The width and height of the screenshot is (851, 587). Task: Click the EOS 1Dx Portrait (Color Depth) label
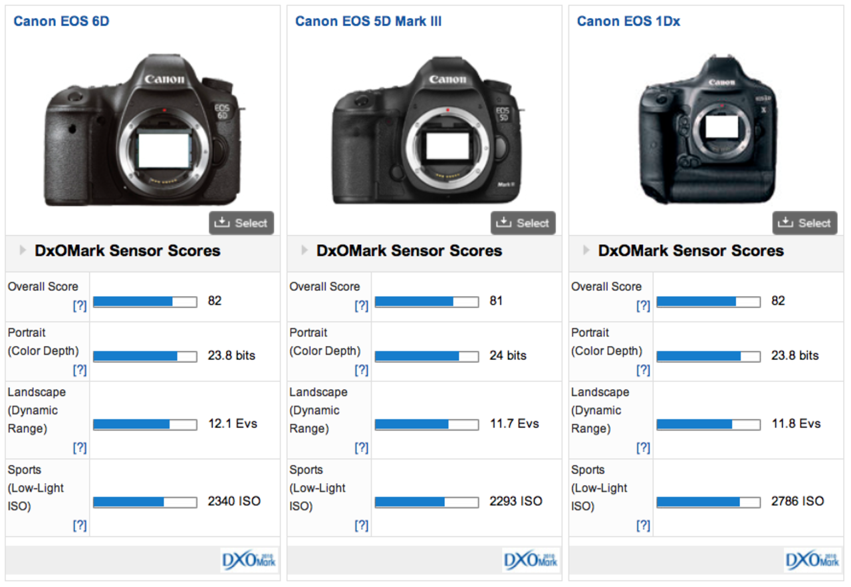coord(606,341)
